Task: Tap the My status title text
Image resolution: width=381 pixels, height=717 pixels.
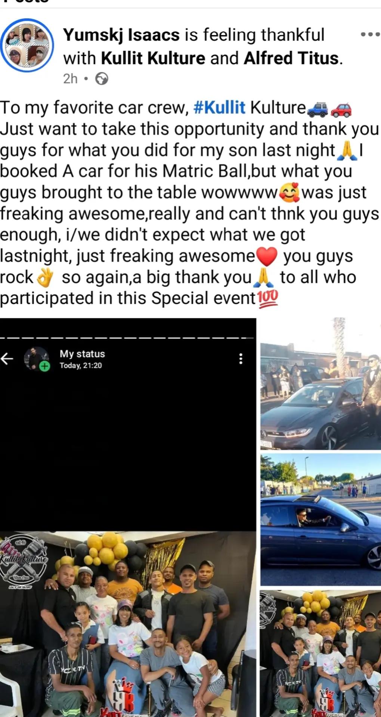Action: pyautogui.click(x=82, y=354)
